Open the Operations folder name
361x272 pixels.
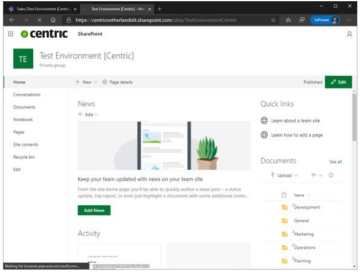tap(305, 247)
